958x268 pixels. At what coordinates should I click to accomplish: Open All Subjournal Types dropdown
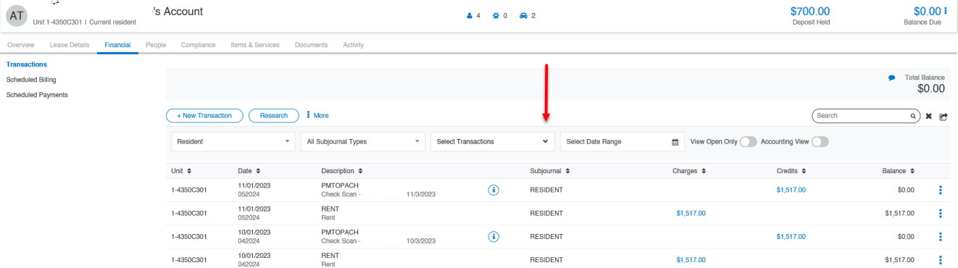pos(363,142)
